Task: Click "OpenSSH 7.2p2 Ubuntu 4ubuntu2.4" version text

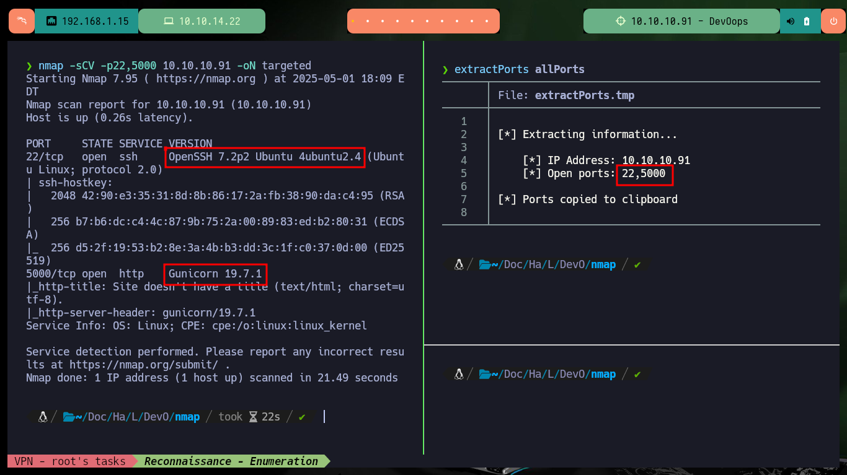Action: 265,157
